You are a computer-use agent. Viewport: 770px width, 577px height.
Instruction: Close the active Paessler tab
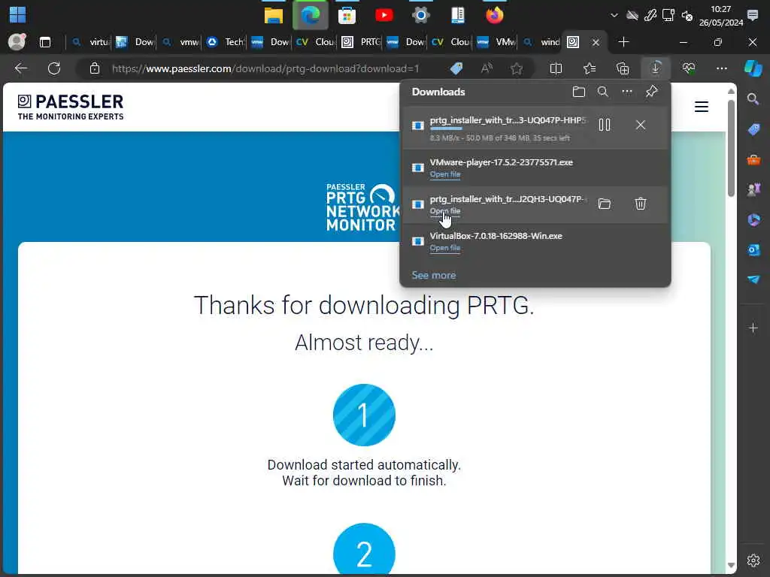(596, 42)
